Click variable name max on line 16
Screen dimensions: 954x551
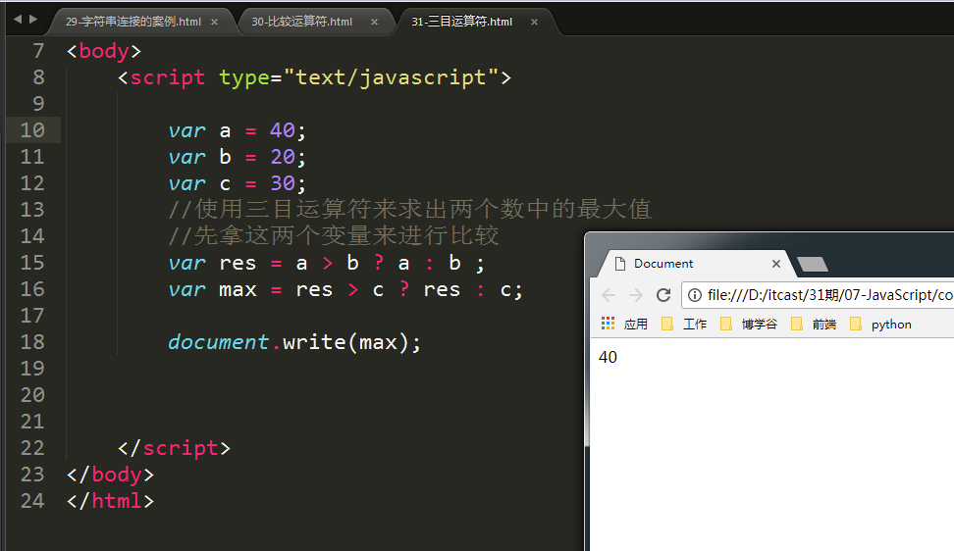(x=238, y=290)
